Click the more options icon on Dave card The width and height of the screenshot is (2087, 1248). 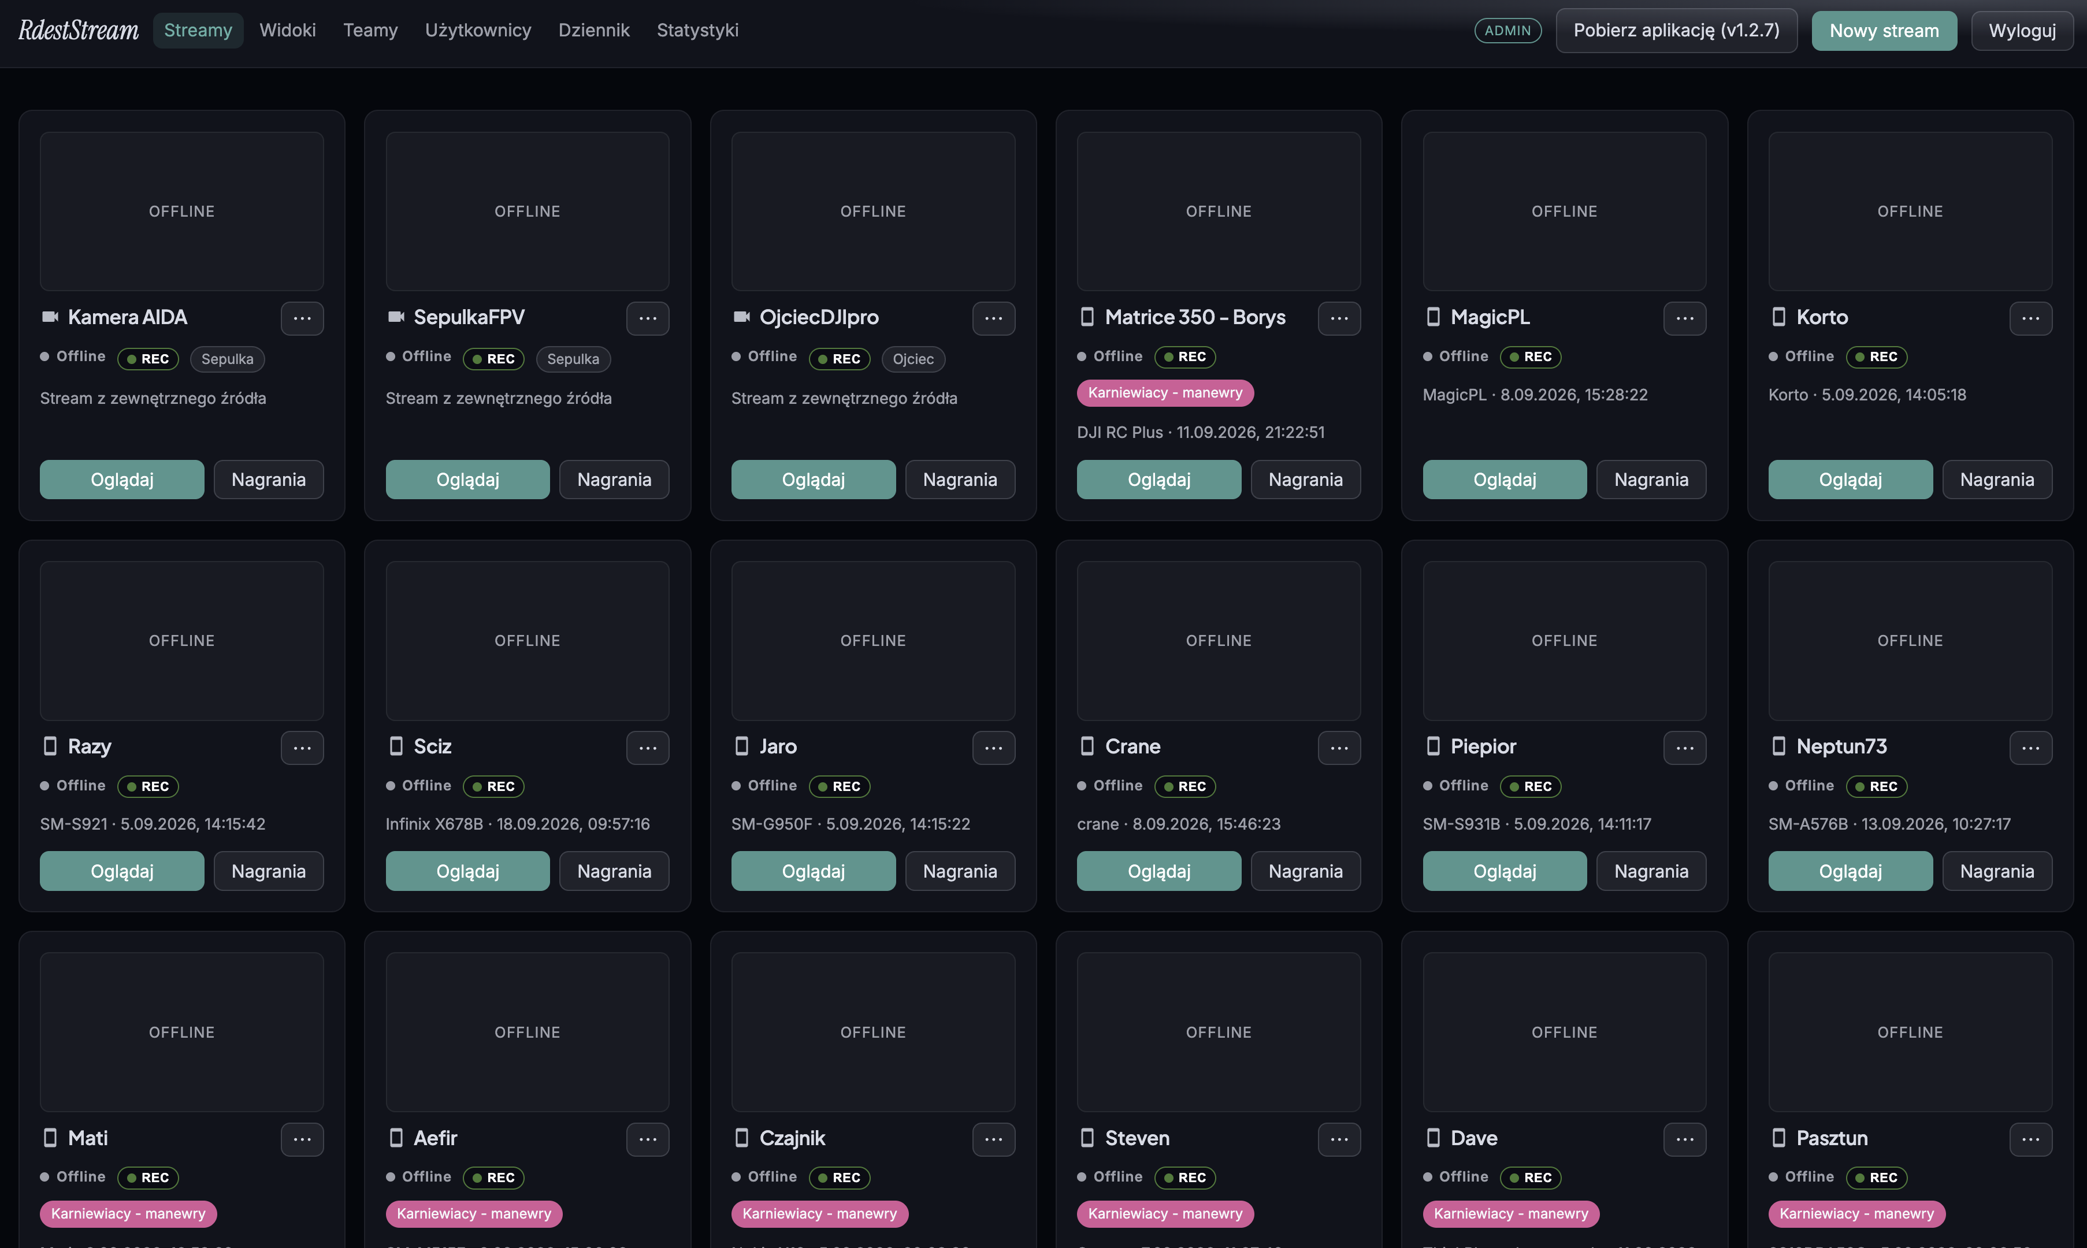(x=1684, y=1139)
